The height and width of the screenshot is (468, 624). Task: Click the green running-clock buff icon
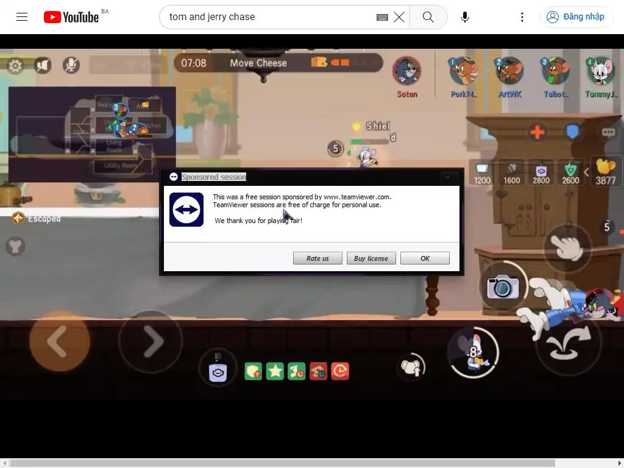(297, 371)
